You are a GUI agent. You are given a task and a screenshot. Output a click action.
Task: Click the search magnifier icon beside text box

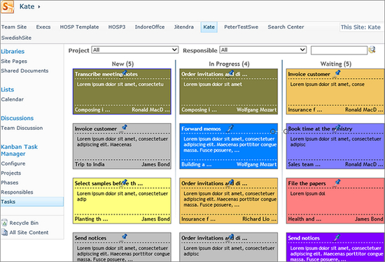[x=372, y=50]
